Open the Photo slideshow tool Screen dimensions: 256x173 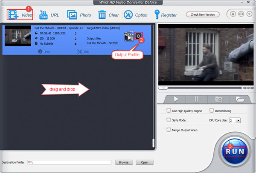(x=79, y=15)
